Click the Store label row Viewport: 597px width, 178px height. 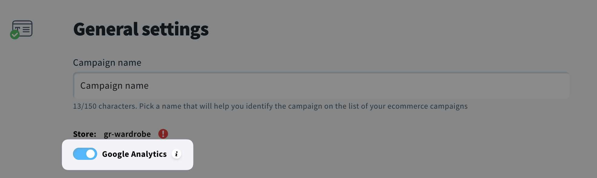coord(85,134)
